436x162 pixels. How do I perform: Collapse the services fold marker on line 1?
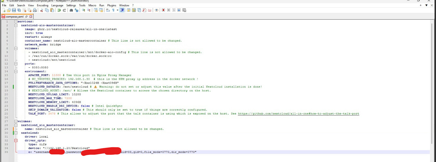[16, 22]
